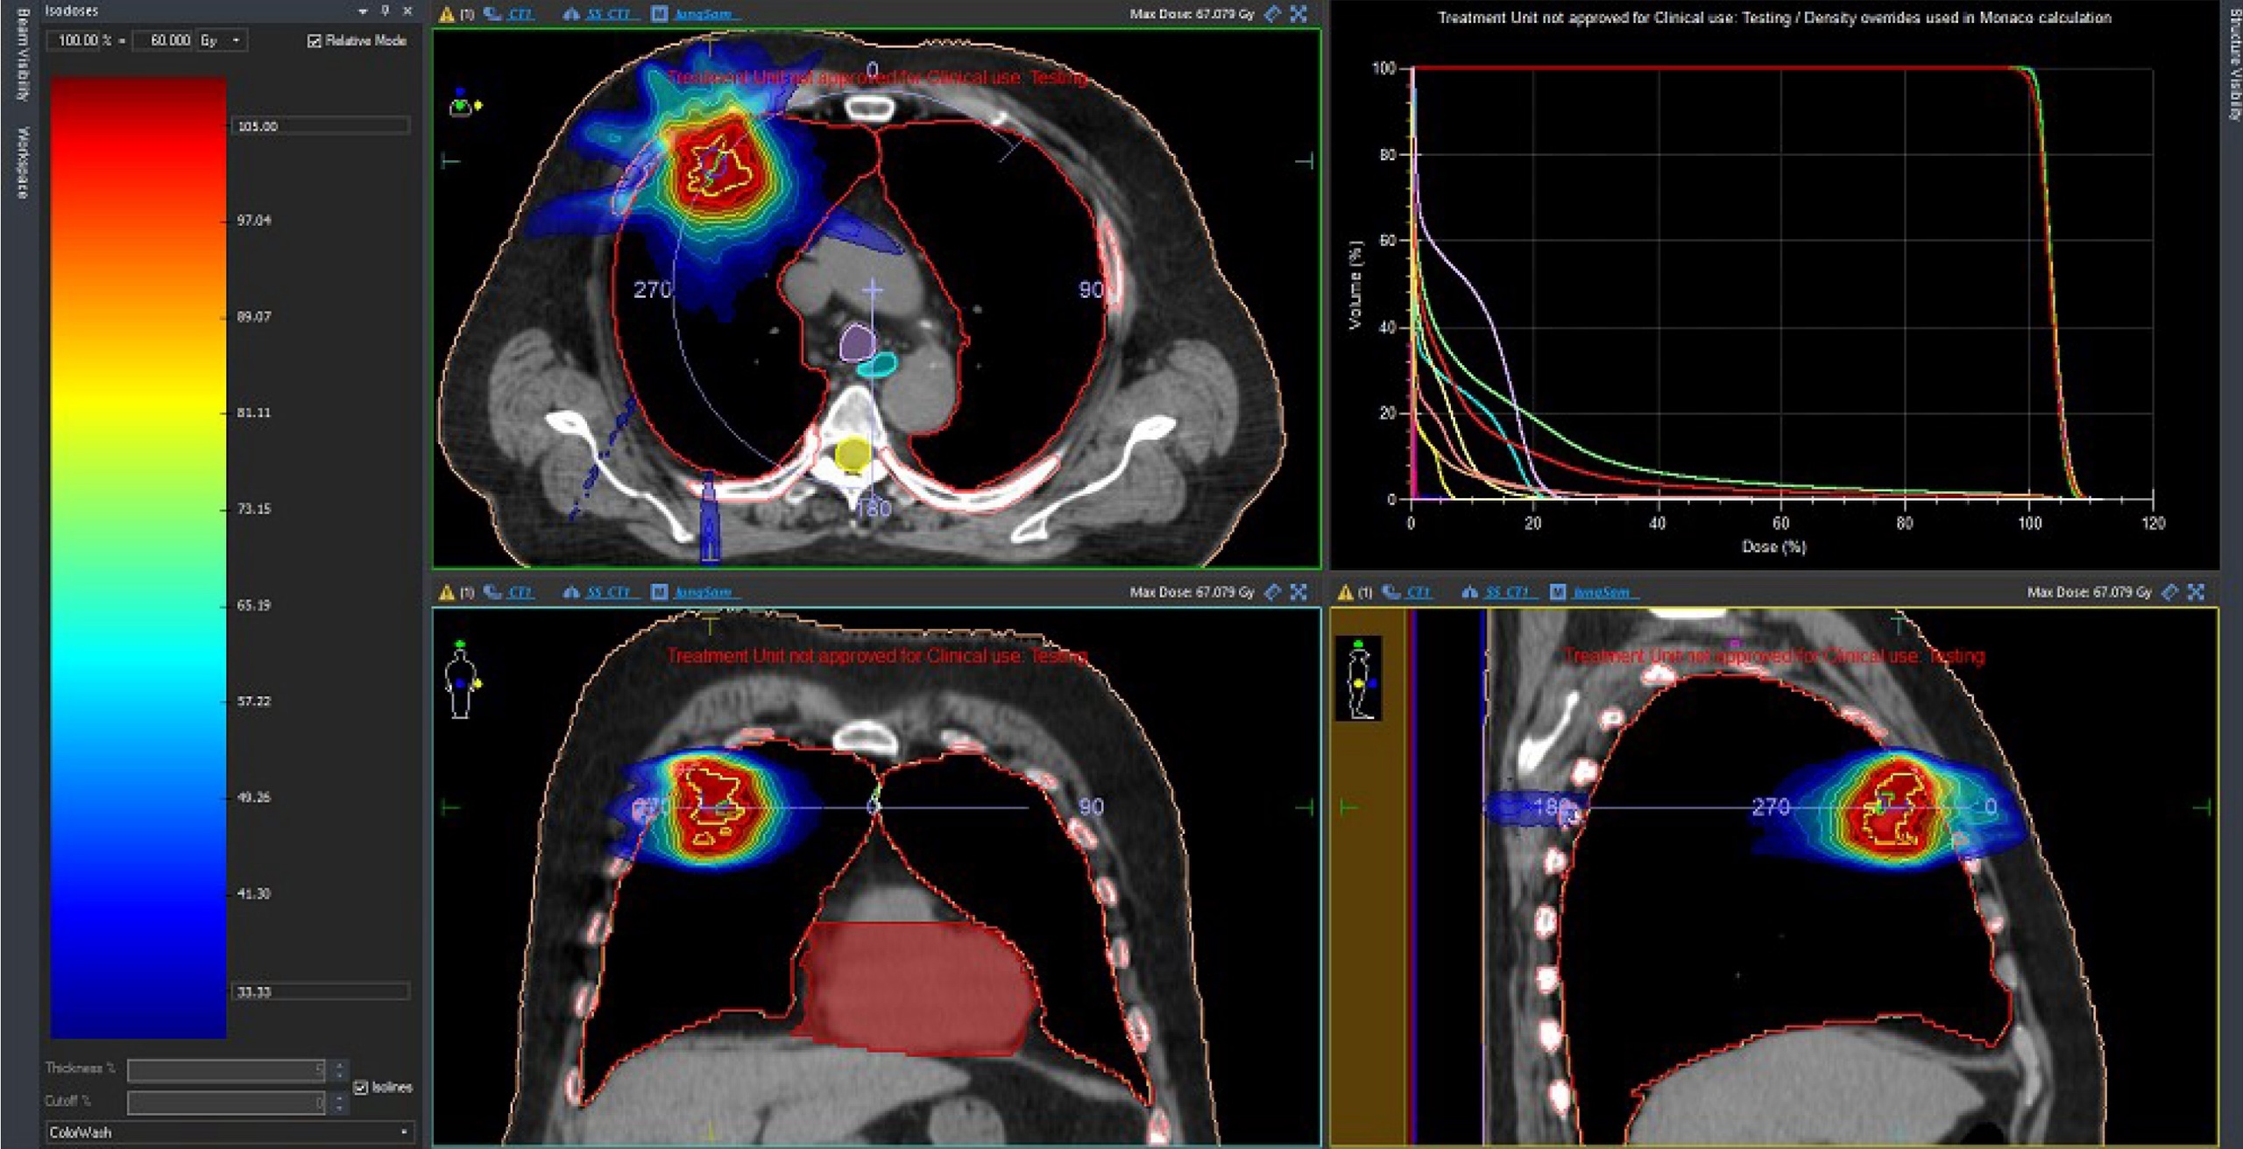Image resolution: width=2243 pixels, height=1149 pixels.
Task: Click CT1 link in coronal view header
Action: click(521, 593)
